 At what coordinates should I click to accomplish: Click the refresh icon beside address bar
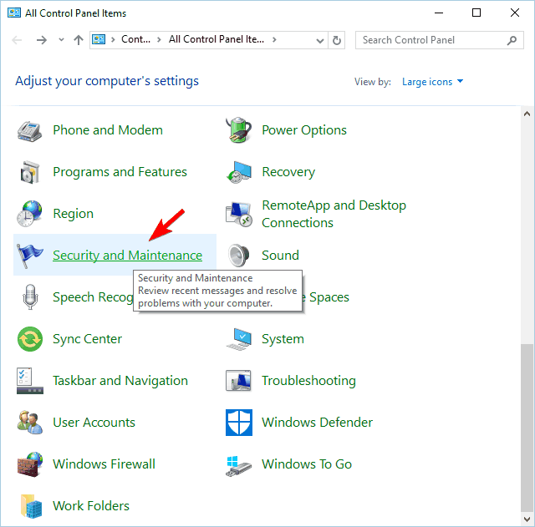336,40
